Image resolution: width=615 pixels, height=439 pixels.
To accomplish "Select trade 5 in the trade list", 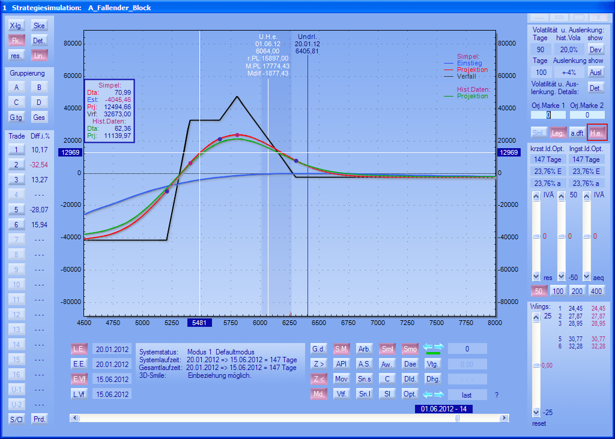I will click(x=16, y=210).
